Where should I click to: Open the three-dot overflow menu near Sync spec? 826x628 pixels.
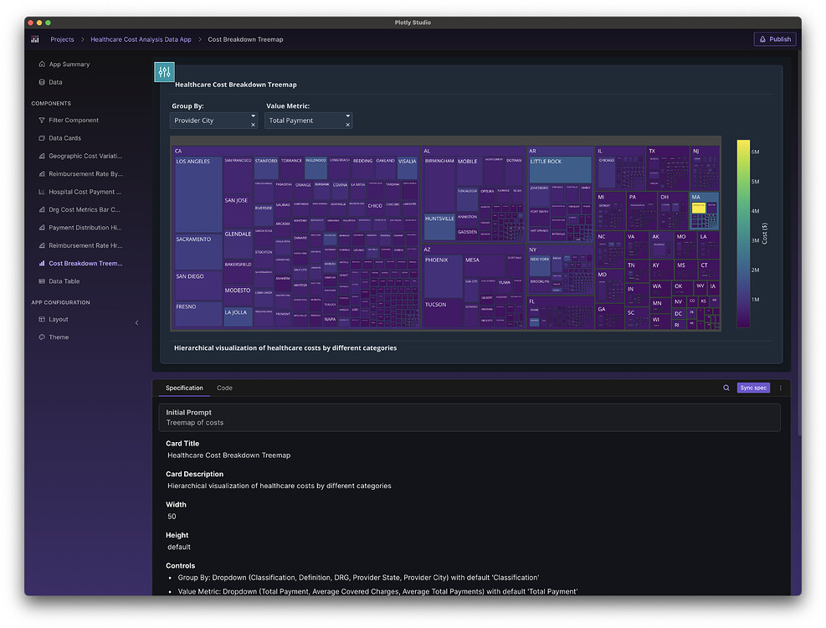coord(779,388)
